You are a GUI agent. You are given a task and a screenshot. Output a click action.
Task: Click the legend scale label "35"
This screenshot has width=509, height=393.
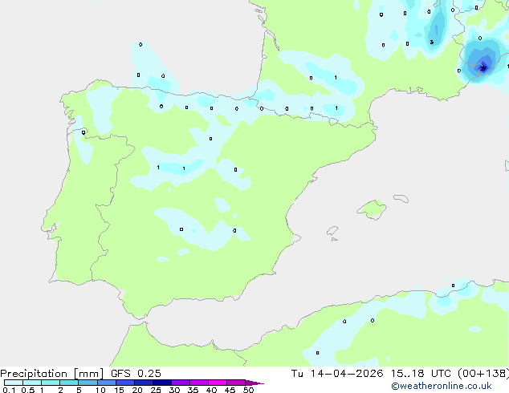pos(193,390)
